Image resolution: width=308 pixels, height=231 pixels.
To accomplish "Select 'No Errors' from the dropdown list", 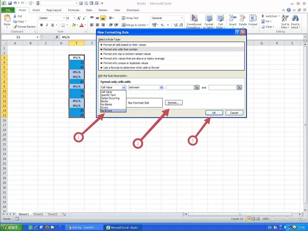I will (x=107, y=110).
